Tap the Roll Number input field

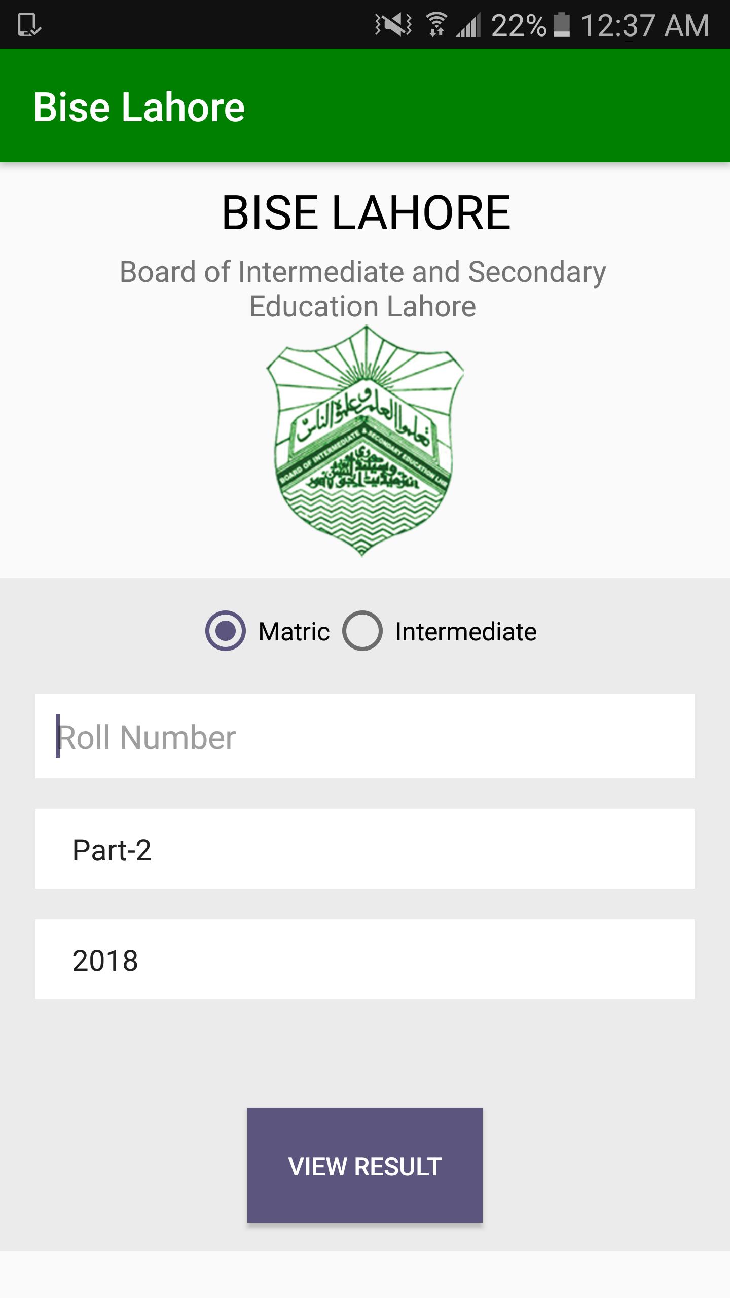pyautogui.click(x=365, y=736)
